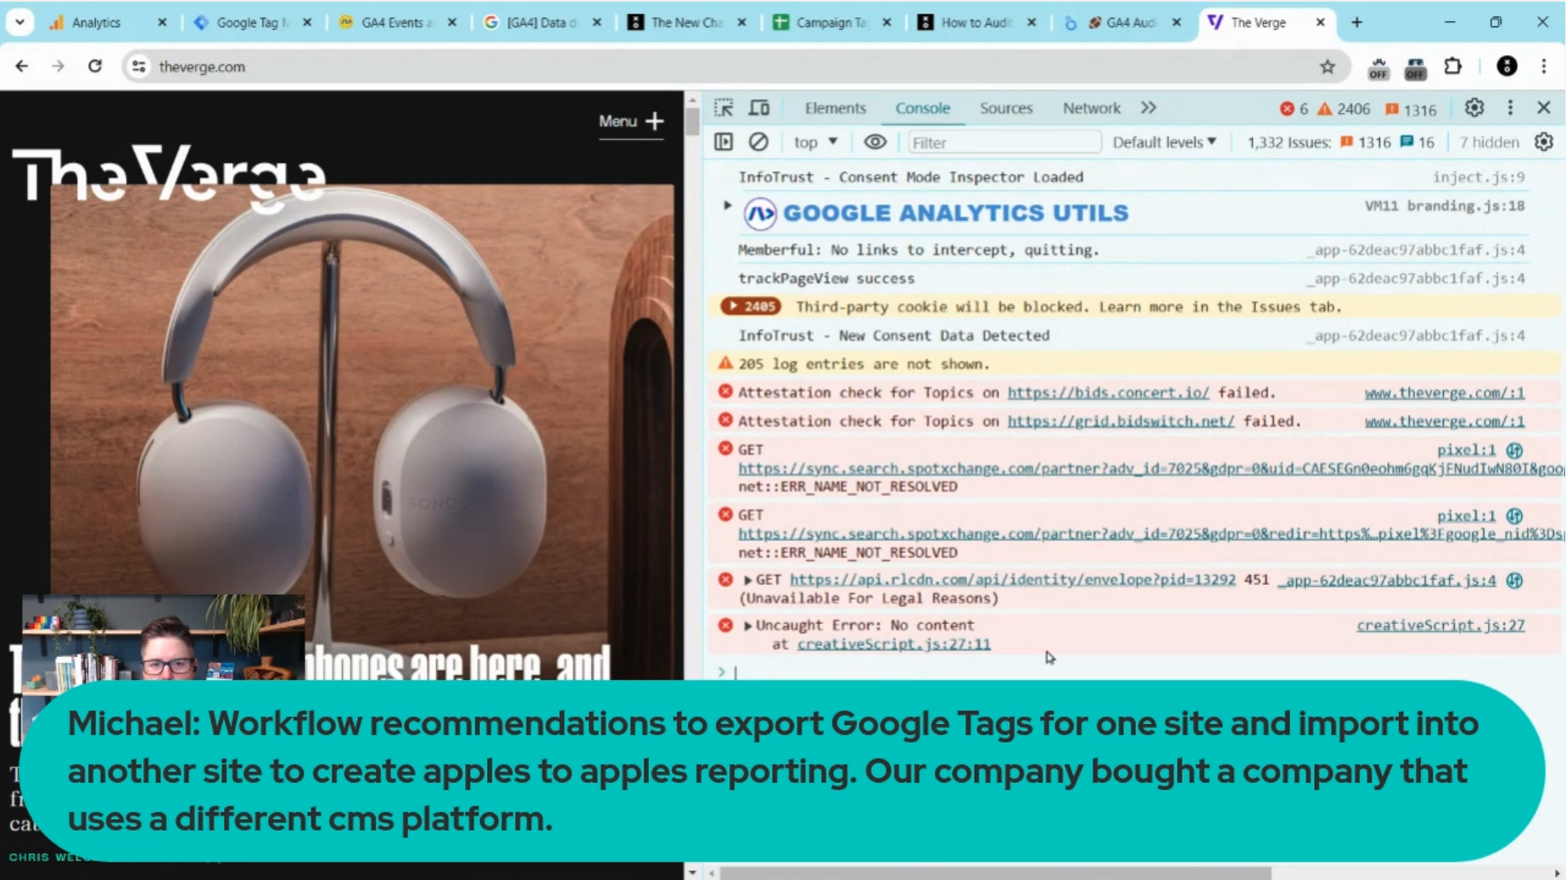This screenshot has width=1566, height=880.
Task: Click first pixel:1 source link
Action: point(1466,450)
